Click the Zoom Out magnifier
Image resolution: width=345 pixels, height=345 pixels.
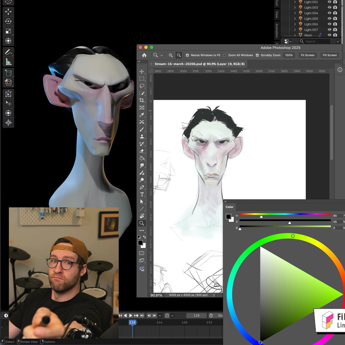pyautogui.click(x=179, y=55)
